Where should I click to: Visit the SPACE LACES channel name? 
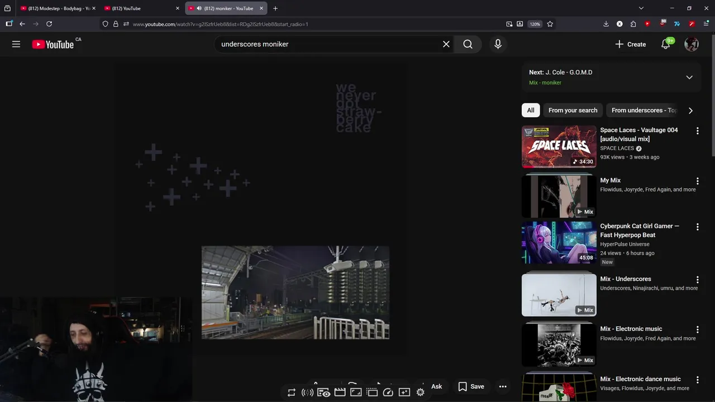(617, 149)
